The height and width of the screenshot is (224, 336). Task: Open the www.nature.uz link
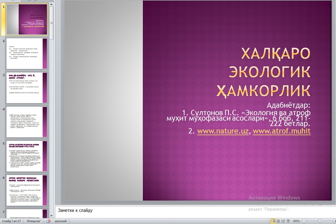pyautogui.click(x=223, y=131)
